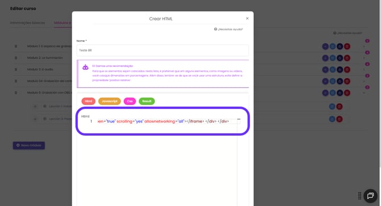This screenshot has width=381, height=206.
Task: Show the Result preview tab
Action: point(147,102)
